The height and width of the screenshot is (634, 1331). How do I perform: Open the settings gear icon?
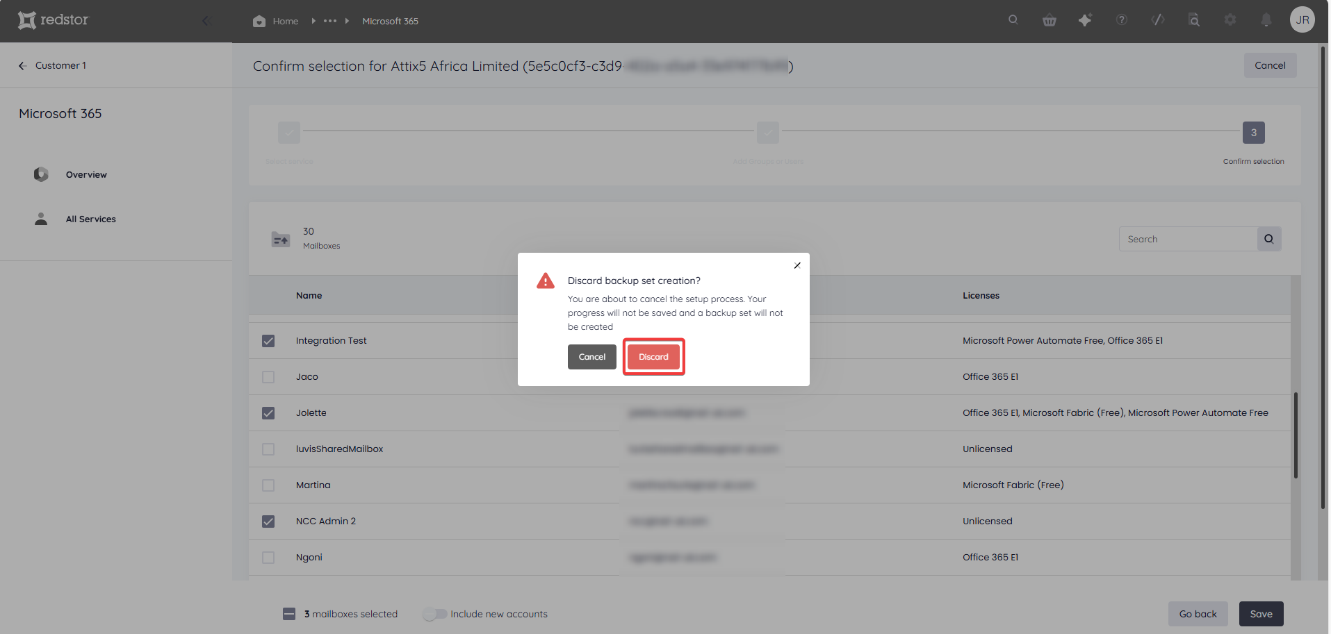[x=1230, y=20]
